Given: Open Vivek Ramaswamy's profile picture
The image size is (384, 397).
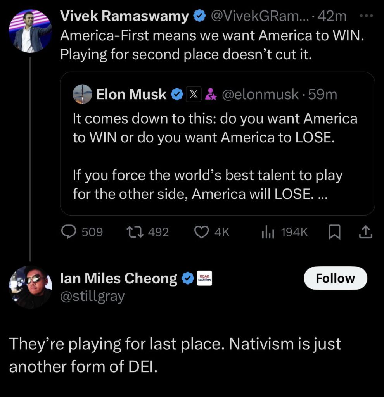Looking at the screenshot, I should point(30,31).
